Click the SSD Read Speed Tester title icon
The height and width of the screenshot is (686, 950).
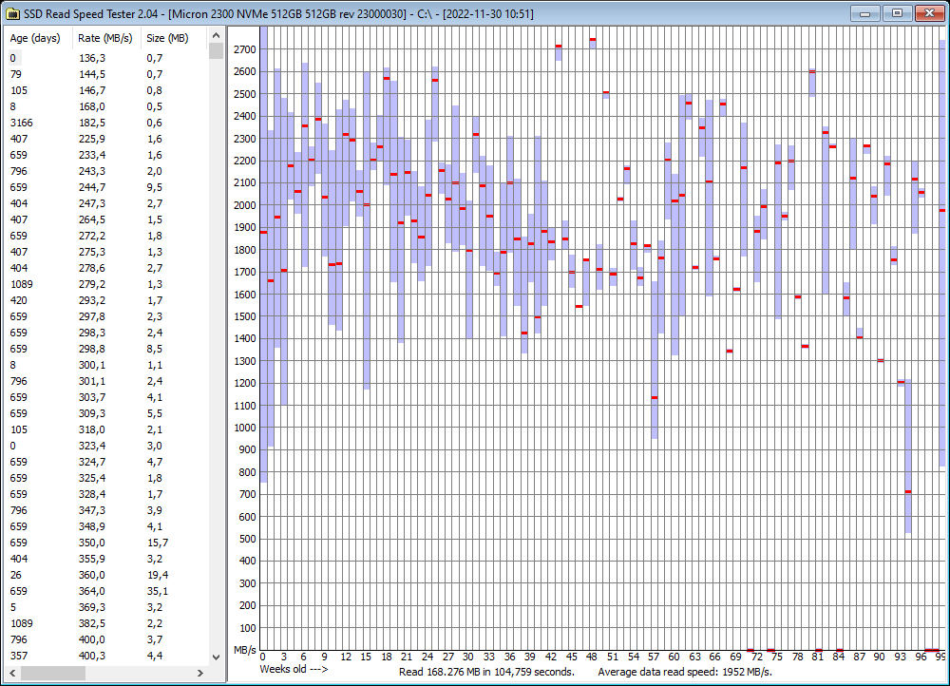12,13
